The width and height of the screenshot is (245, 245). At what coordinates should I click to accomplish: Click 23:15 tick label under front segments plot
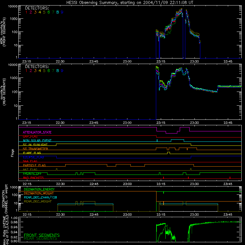tap(161, 62)
